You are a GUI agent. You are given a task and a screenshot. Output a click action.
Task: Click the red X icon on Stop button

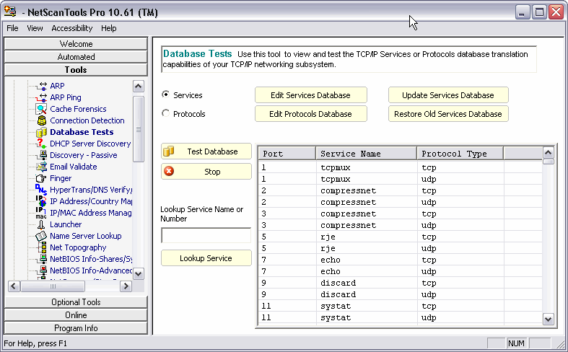(x=169, y=171)
